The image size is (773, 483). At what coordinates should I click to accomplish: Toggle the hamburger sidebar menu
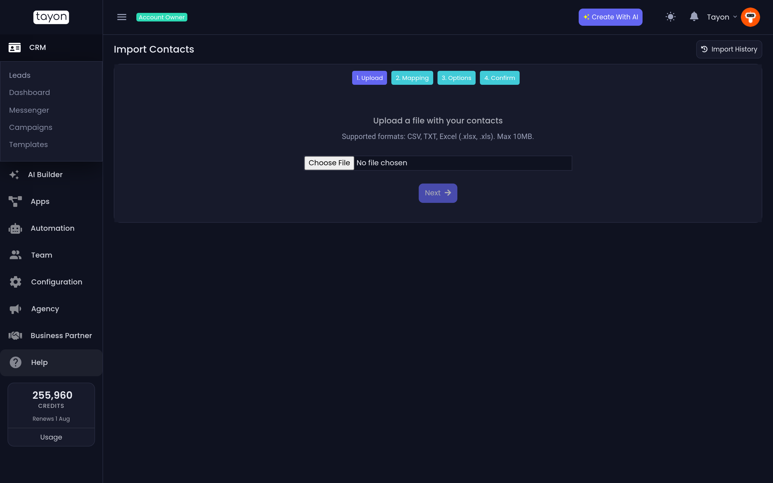(122, 17)
